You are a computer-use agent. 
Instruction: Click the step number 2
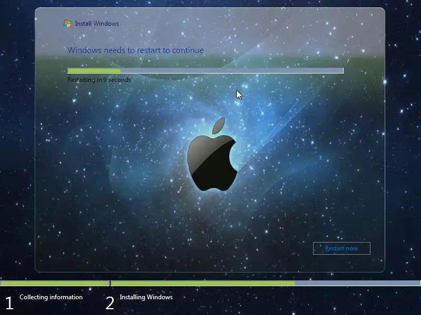tap(110, 303)
